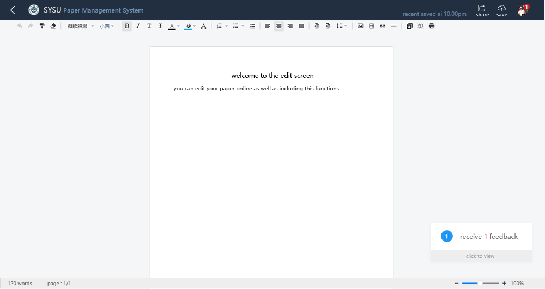Image resolution: width=545 pixels, height=289 pixels.
Task: Click to view the feedback
Action: (x=481, y=256)
